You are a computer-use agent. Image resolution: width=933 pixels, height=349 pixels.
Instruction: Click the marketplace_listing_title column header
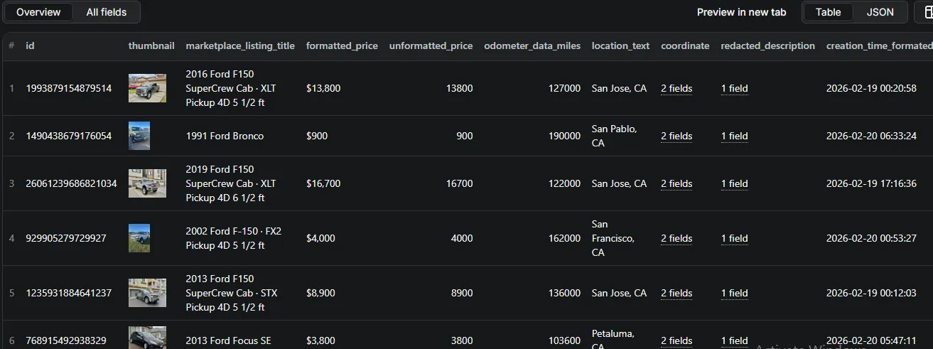(x=239, y=46)
